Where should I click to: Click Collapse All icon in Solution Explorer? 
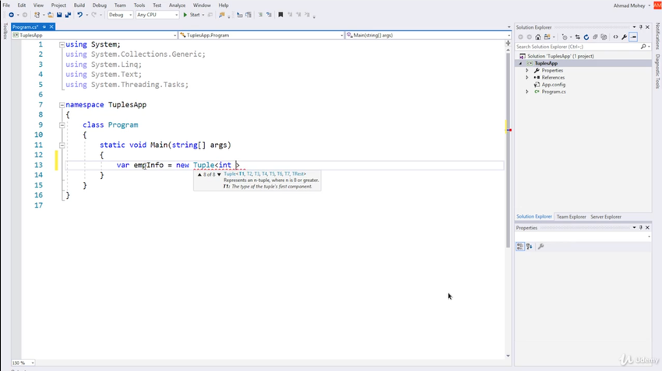coord(595,37)
